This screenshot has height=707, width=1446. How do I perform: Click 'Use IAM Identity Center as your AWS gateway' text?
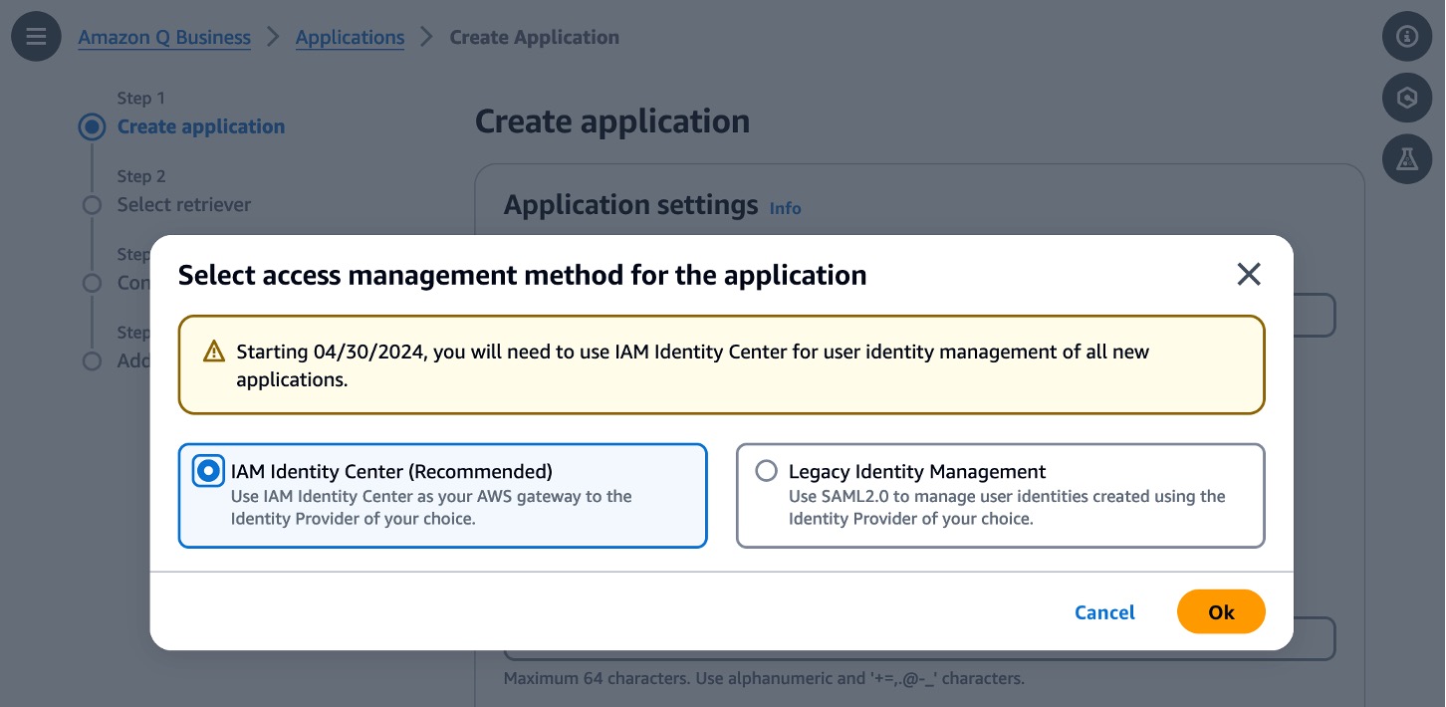[431, 508]
